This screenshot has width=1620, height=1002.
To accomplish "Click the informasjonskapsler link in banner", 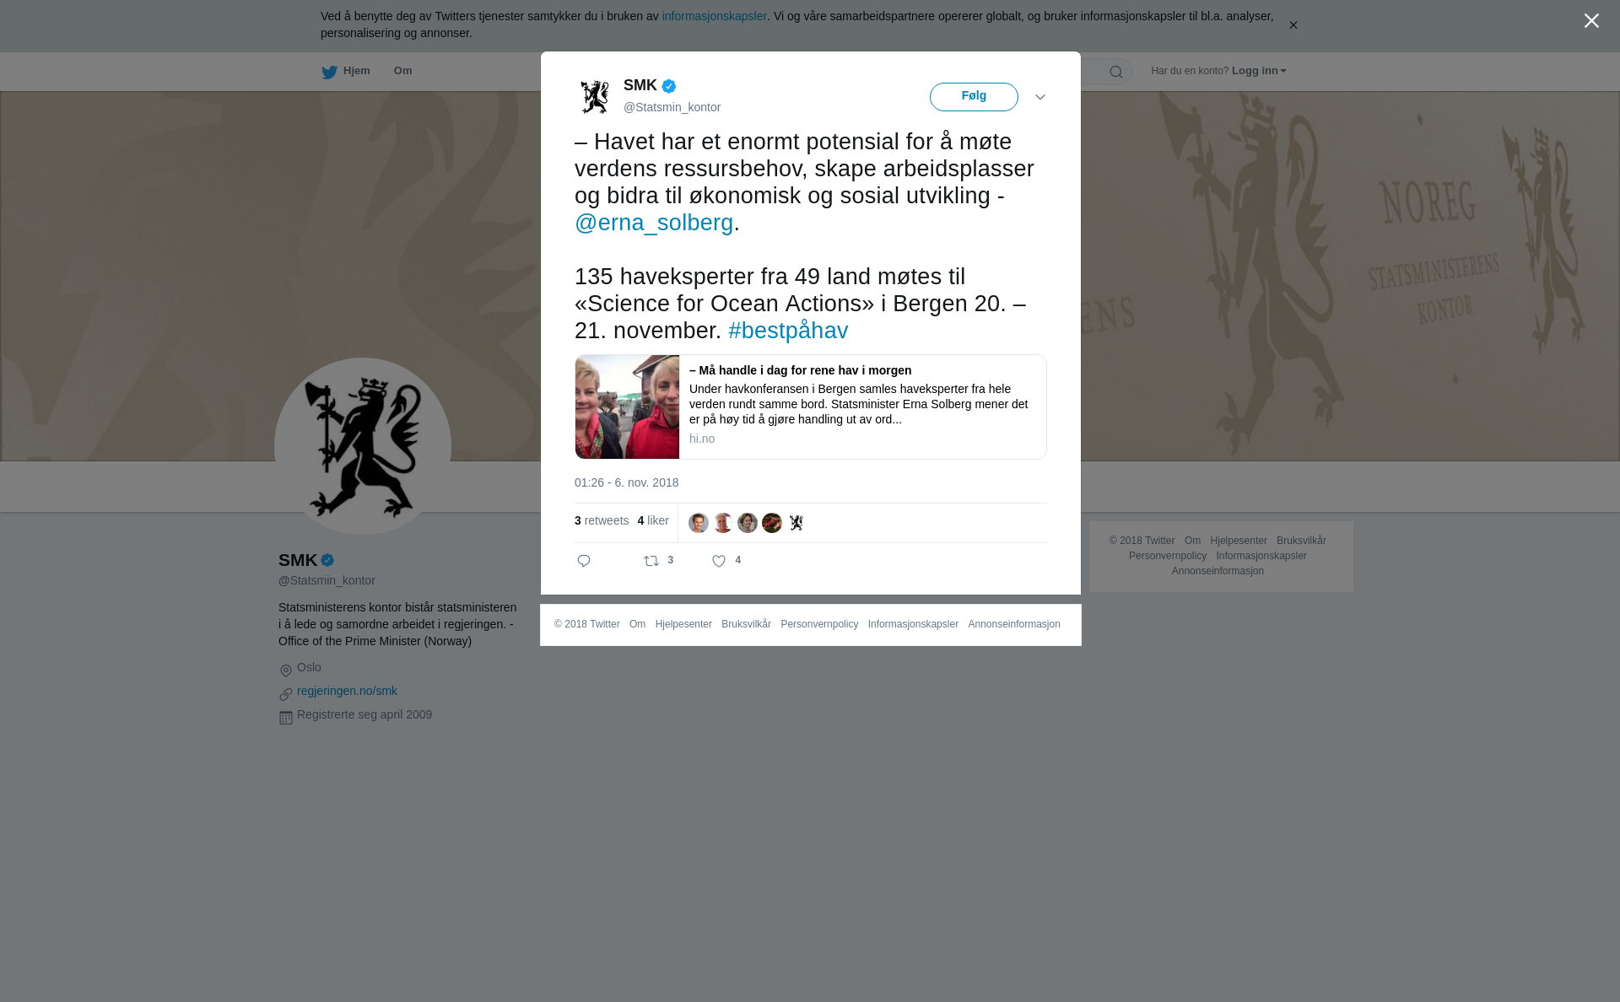I will pyautogui.click(x=714, y=16).
